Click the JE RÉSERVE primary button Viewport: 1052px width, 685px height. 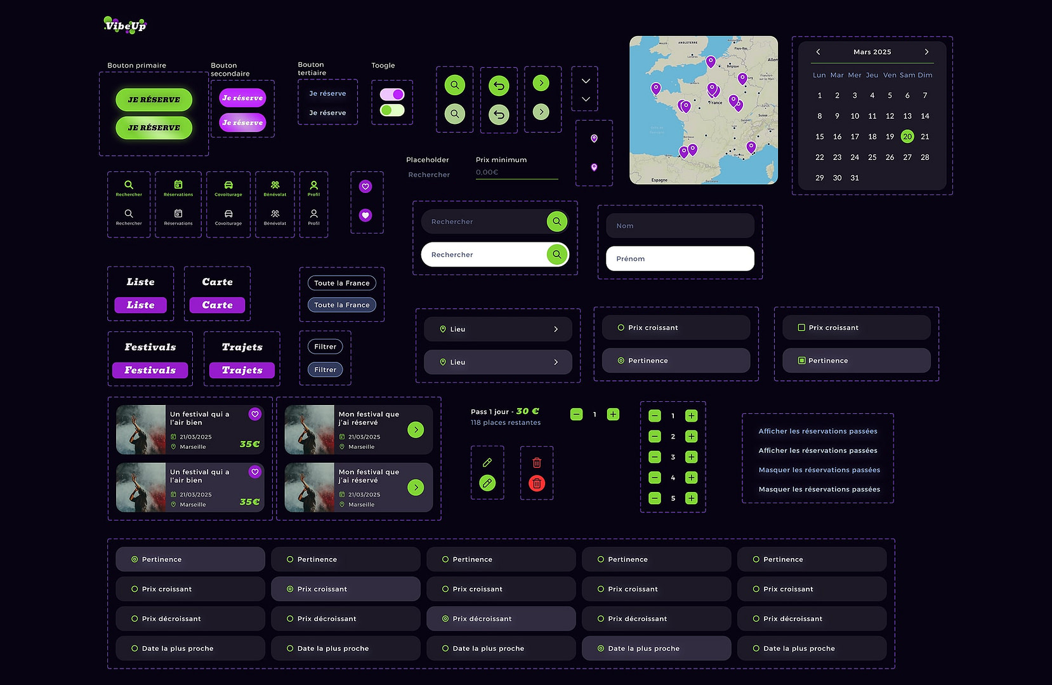[154, 100]
